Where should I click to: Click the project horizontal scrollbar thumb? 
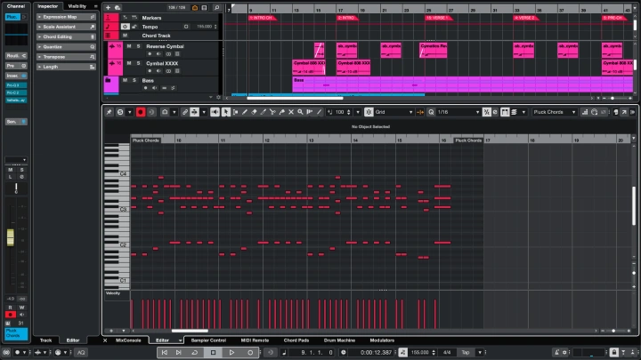[295, 98]
